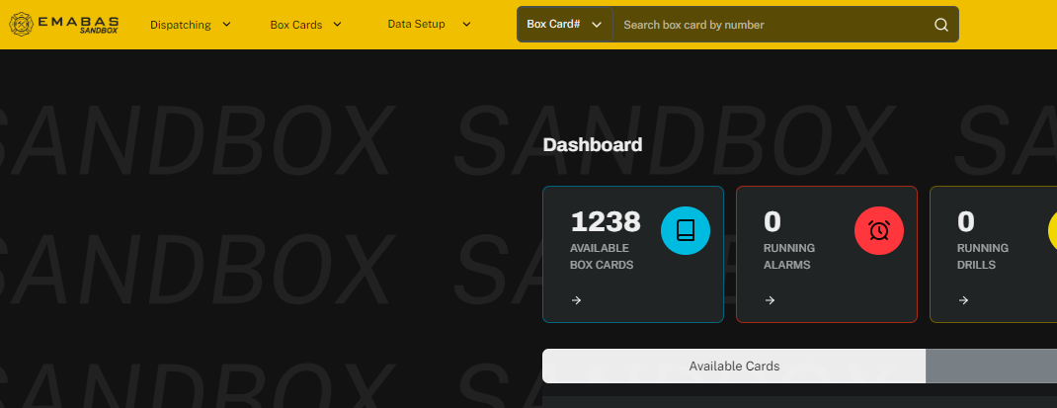Follow the arrow on Running Alarms card

770,300
